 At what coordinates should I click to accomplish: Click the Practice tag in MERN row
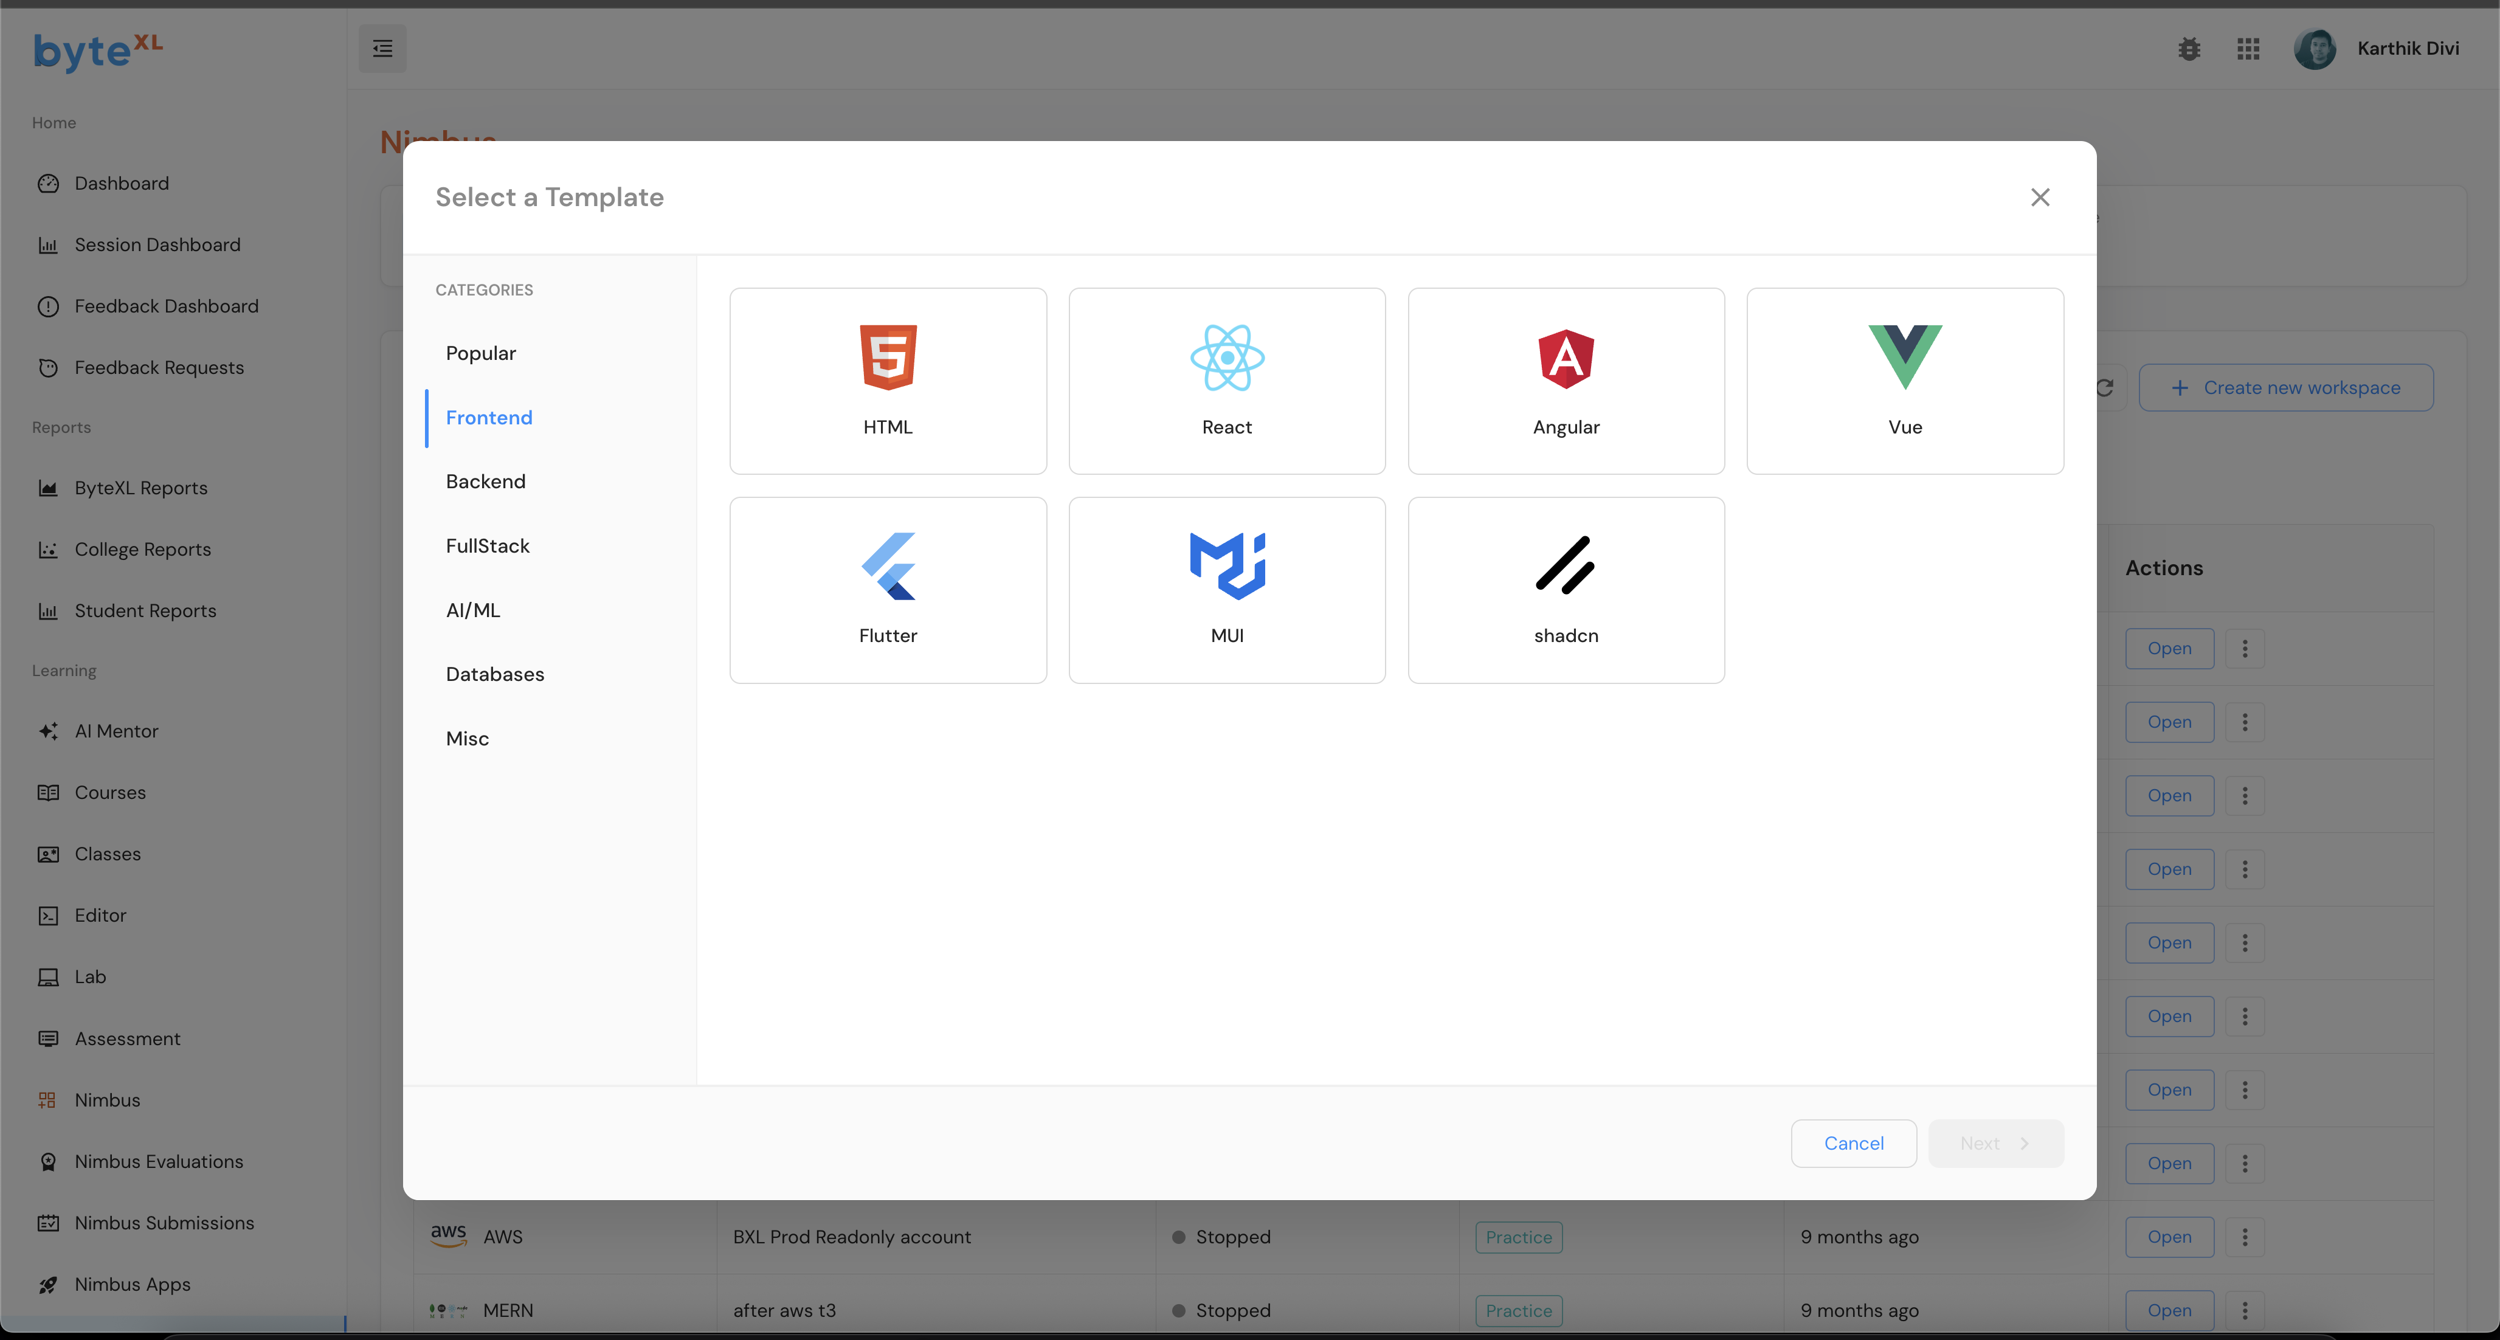coord(1519,1311)
